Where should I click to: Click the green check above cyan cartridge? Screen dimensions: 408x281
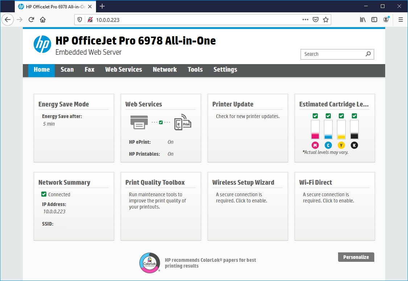coord(328,116)
